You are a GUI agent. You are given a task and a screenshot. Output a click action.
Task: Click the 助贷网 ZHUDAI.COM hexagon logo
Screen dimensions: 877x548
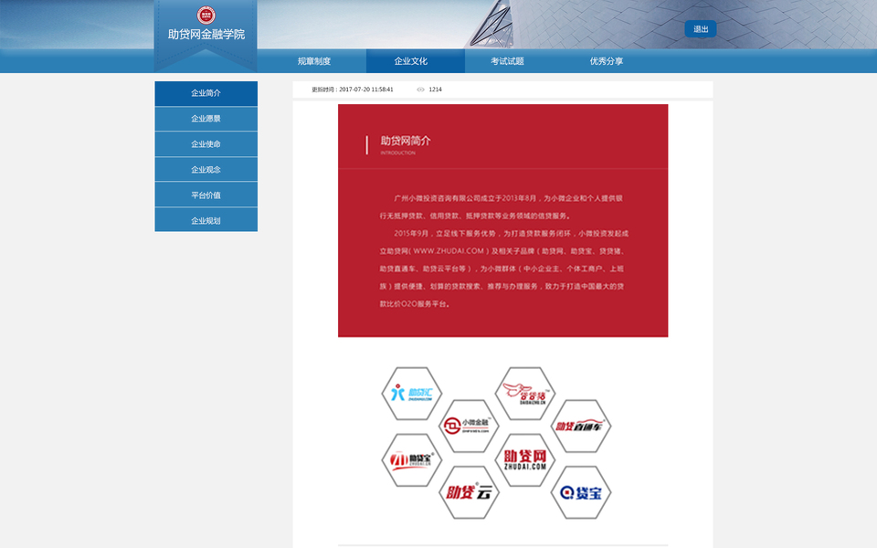pos(525,459)
